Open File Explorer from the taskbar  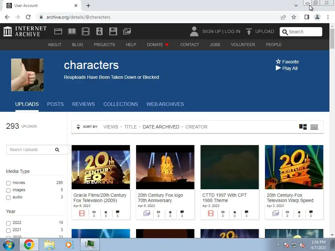[x=49, y=244]
